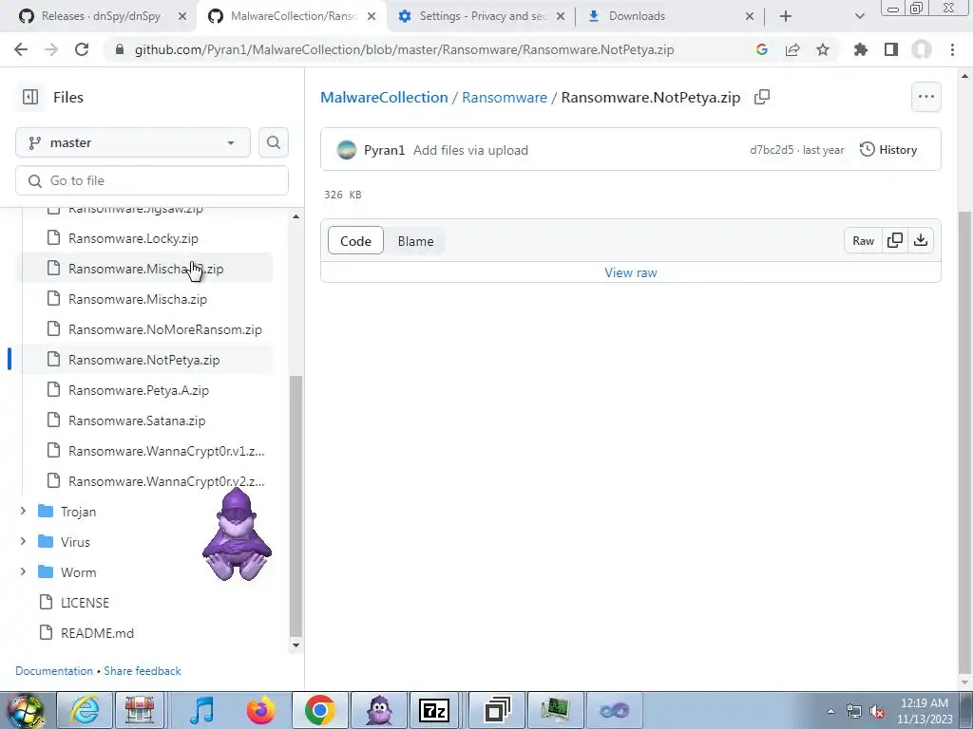The width and height of the screenshot is (973, 729).
Task: Share this page icon in address bar
Action: coord(792,49)
